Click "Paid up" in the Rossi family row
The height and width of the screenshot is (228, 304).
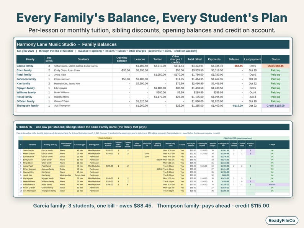tap(276, 97)
